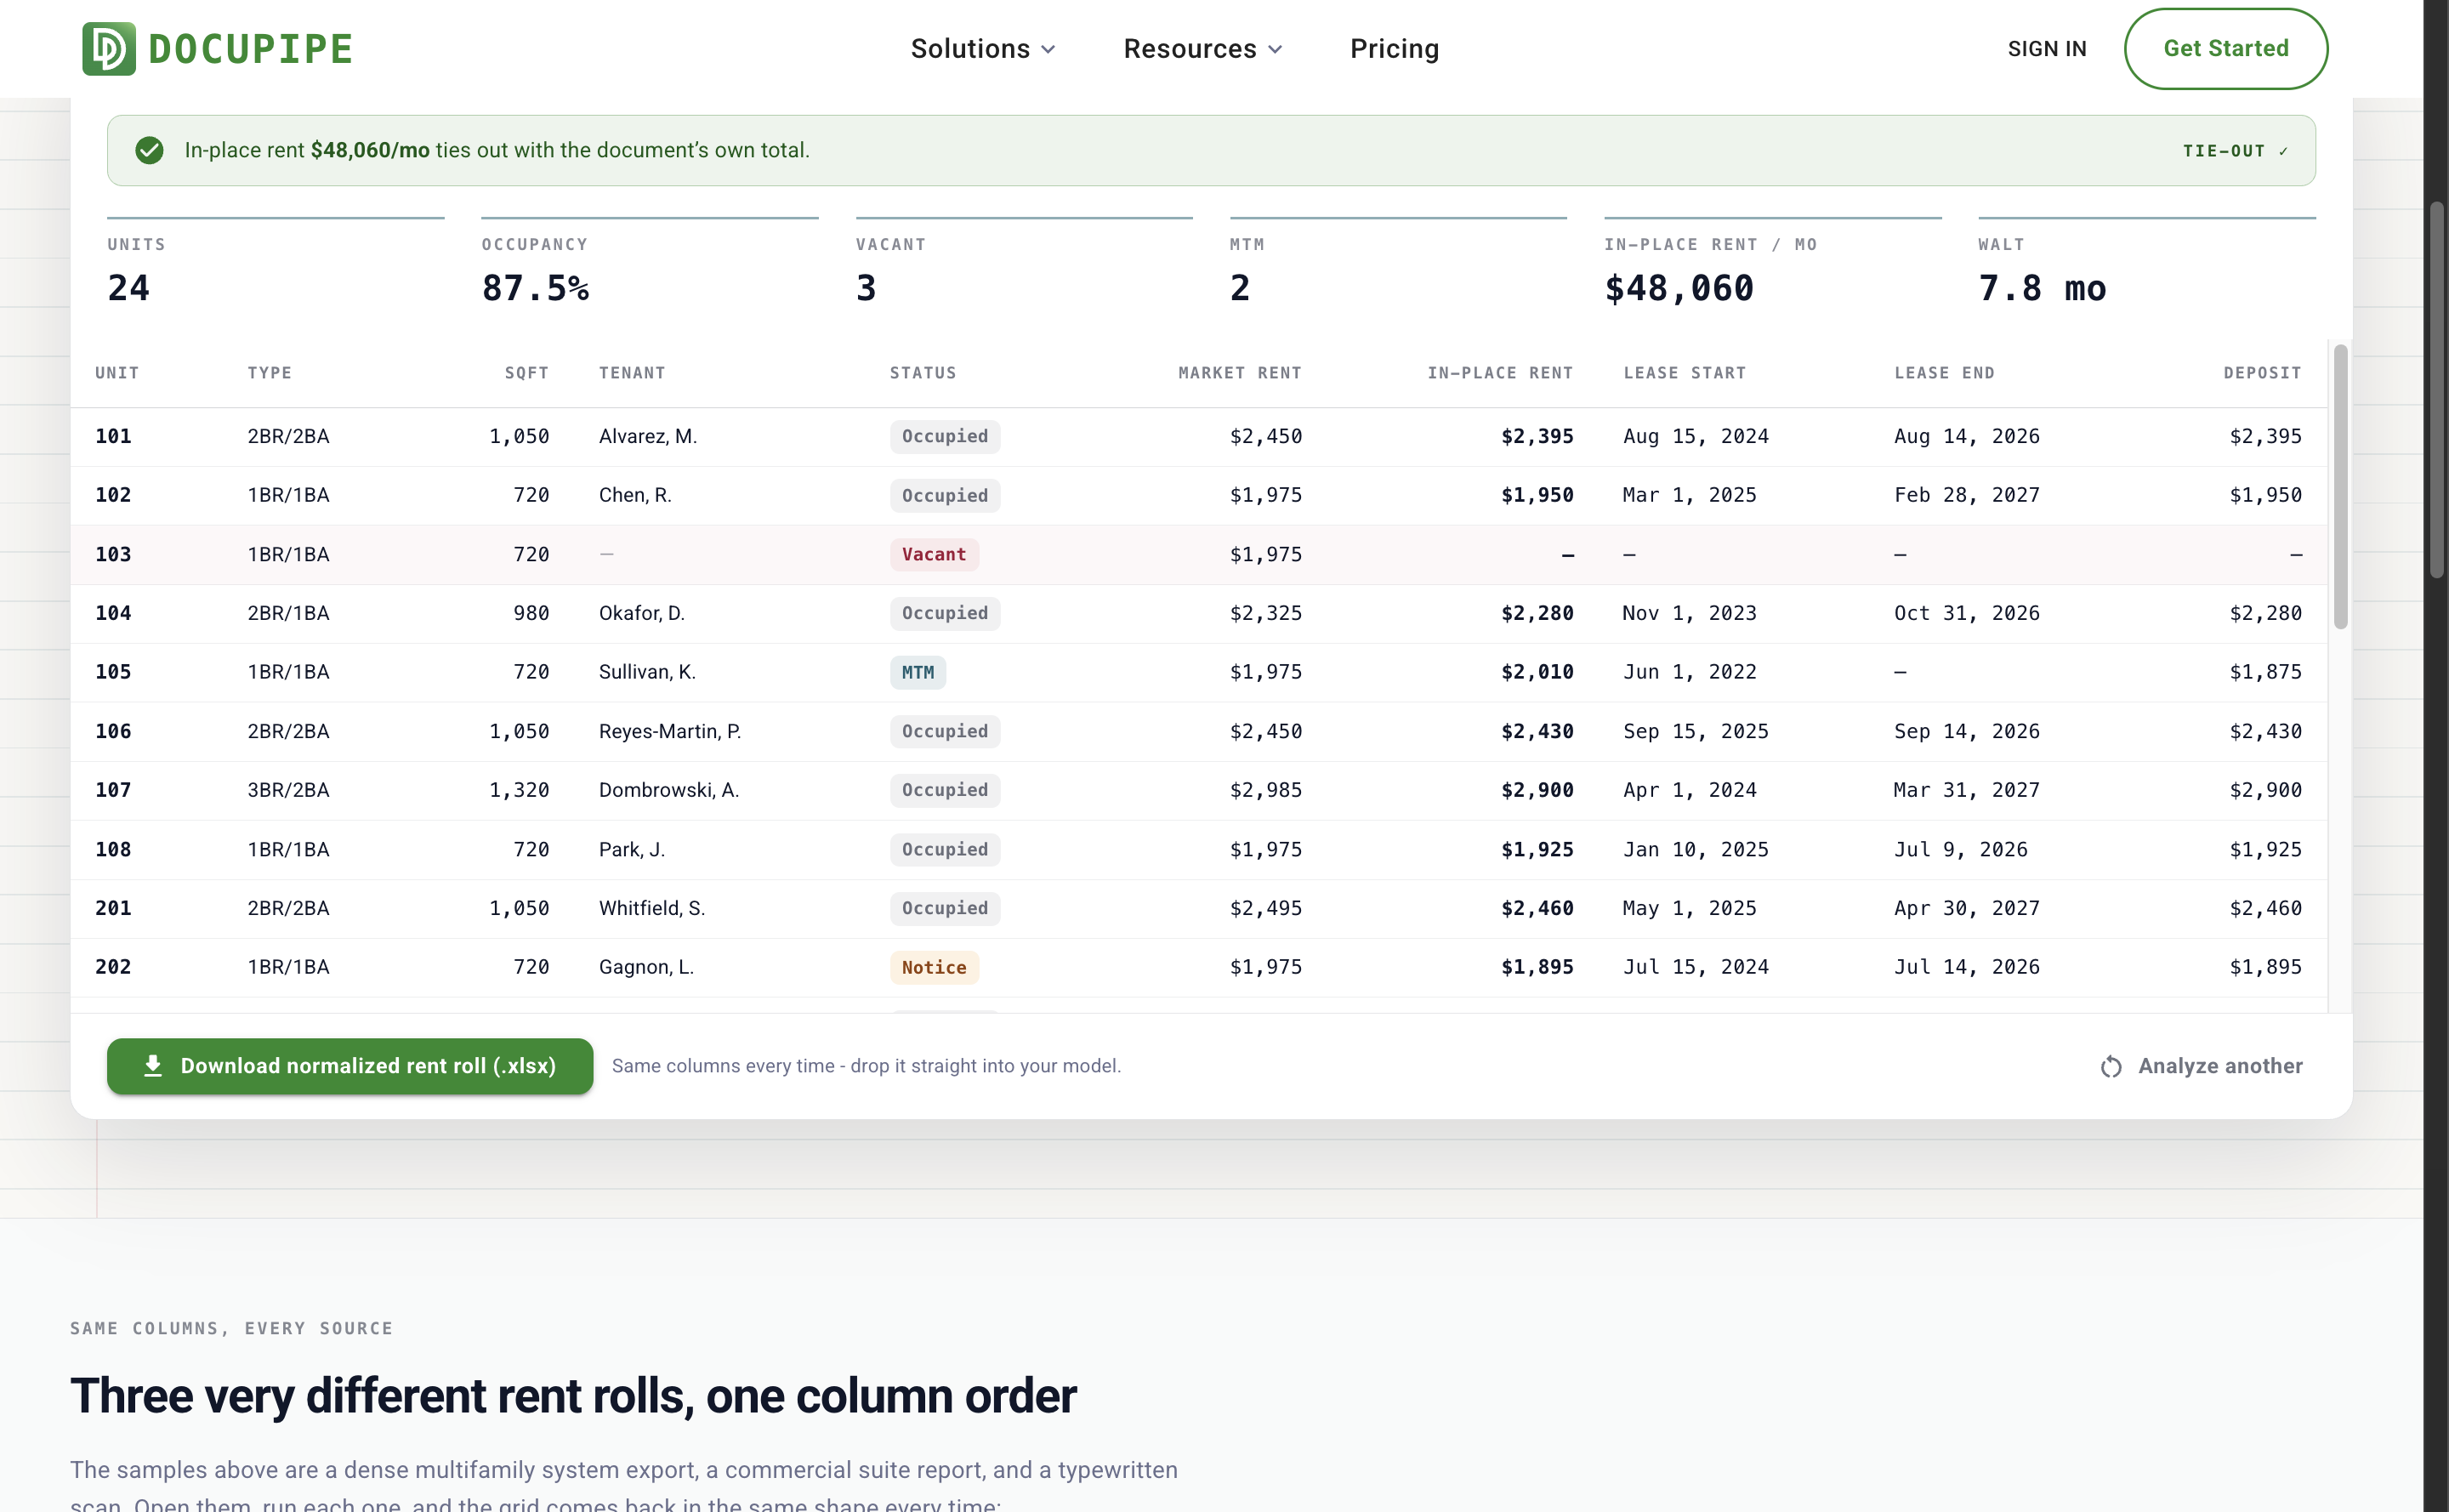Open the Solutions menu

983,48
